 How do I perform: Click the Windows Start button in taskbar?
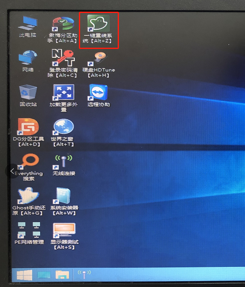25,275
